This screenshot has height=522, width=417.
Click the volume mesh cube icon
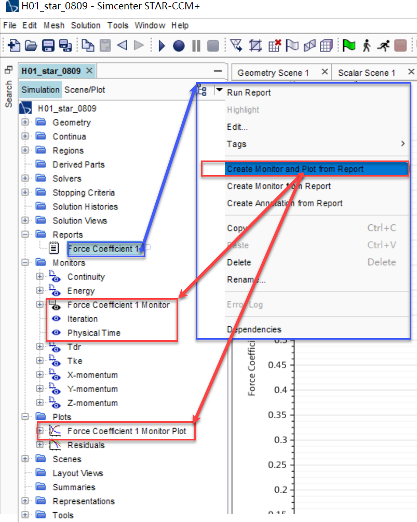tap(326, 46)
